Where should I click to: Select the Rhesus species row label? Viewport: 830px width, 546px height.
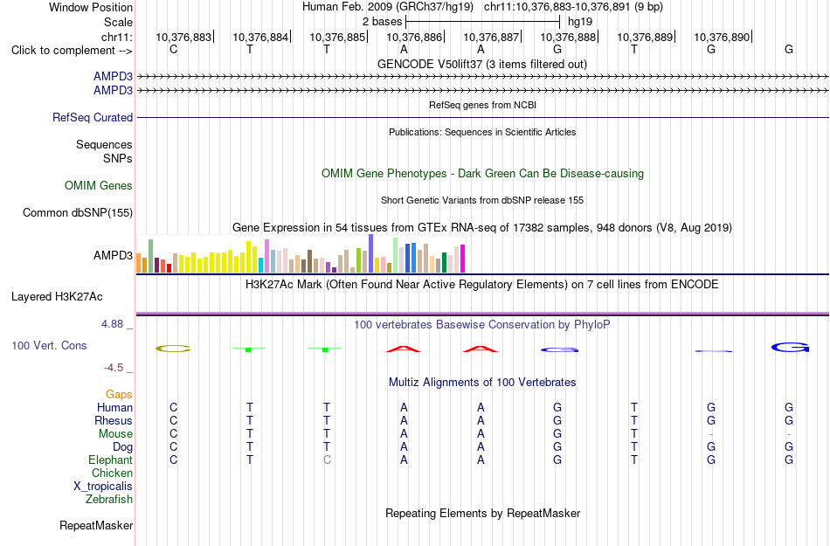(x=114, y=420)
